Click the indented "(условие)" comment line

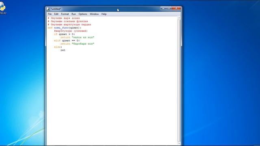(x=71, y=31)
